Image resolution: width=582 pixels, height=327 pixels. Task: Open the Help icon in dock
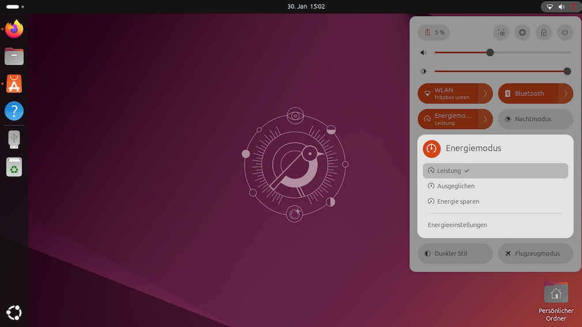14,111
